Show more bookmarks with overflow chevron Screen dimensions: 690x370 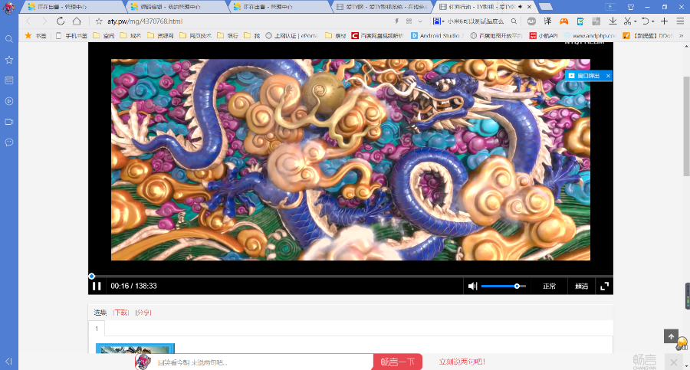(x=682, y=36)
